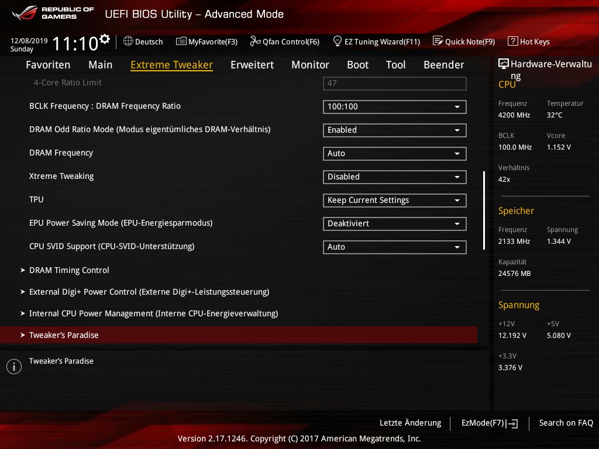This screenshot has width=599, height=449.
Task: Open the highlighted Tweaker's Paradise submenu row
Action: tap(239, 335)
